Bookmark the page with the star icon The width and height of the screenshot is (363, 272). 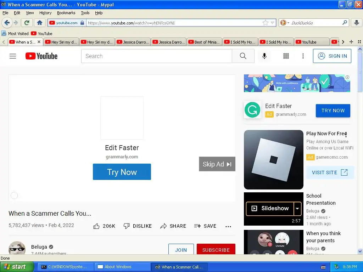(265, 23)
